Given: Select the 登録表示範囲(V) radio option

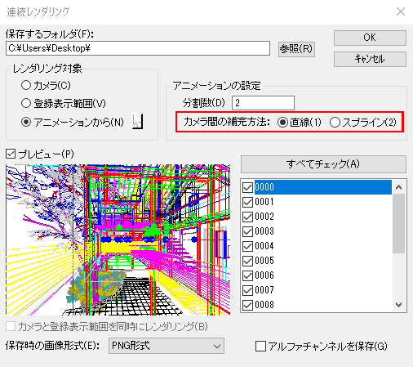Looking at the screenshot, I should click(x=26, y=103).
